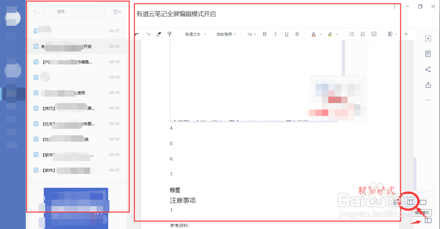Click the add icon in right sidebar
Screen dimensions: 440x229
(x=428, y=39)
